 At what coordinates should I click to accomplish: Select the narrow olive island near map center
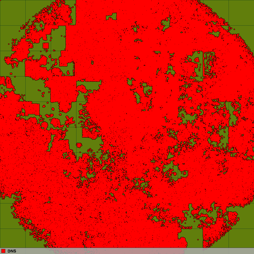pyautogui.click(x=137, y=98)
